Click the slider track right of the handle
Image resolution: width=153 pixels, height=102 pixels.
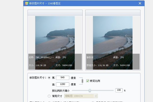[102, 90]
